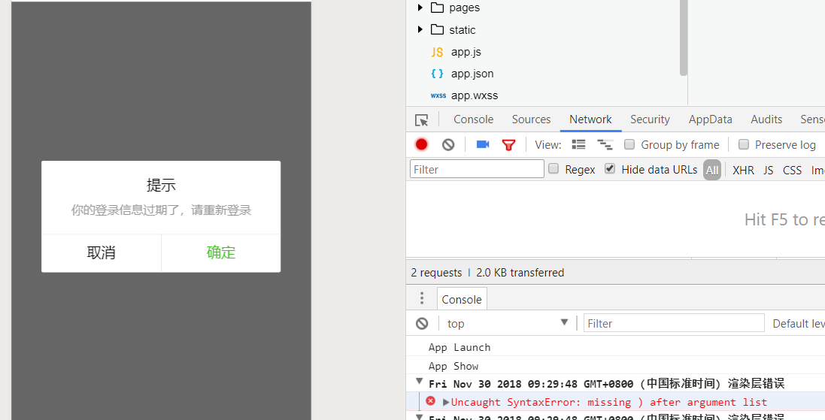Enable the Preserve log checkbox
Image resolution: width=825 pixels, height=420 pixels.
[744, 145]
